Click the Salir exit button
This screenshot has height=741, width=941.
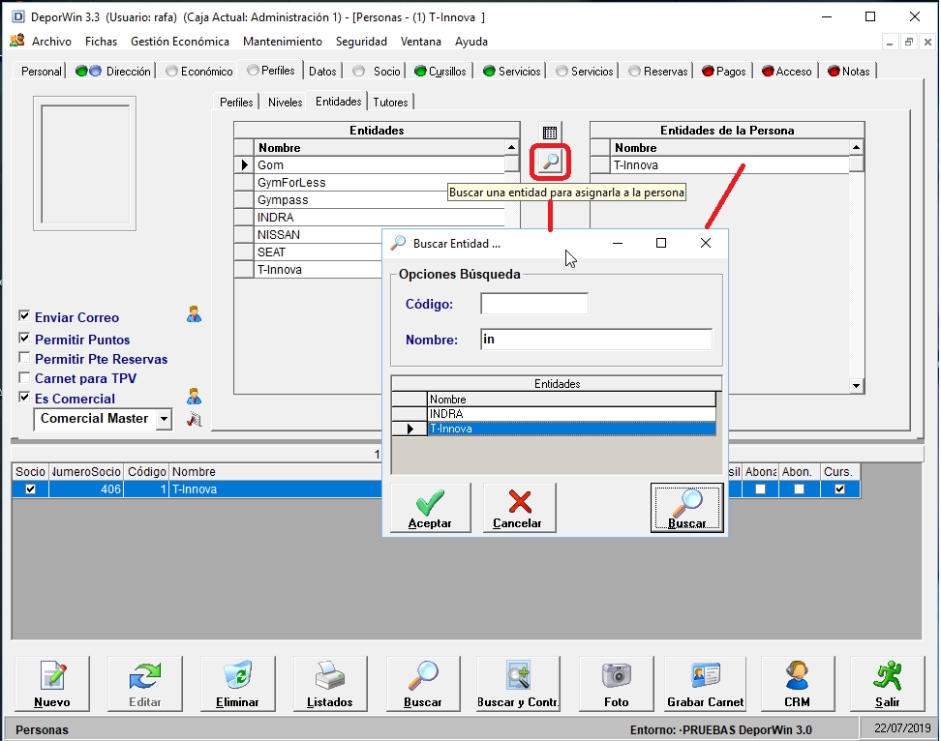click(887, 684)
